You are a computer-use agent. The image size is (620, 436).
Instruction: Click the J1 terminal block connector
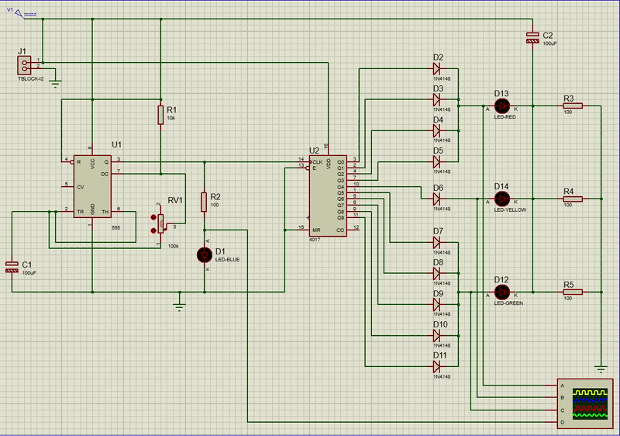[x=24, y=65]
